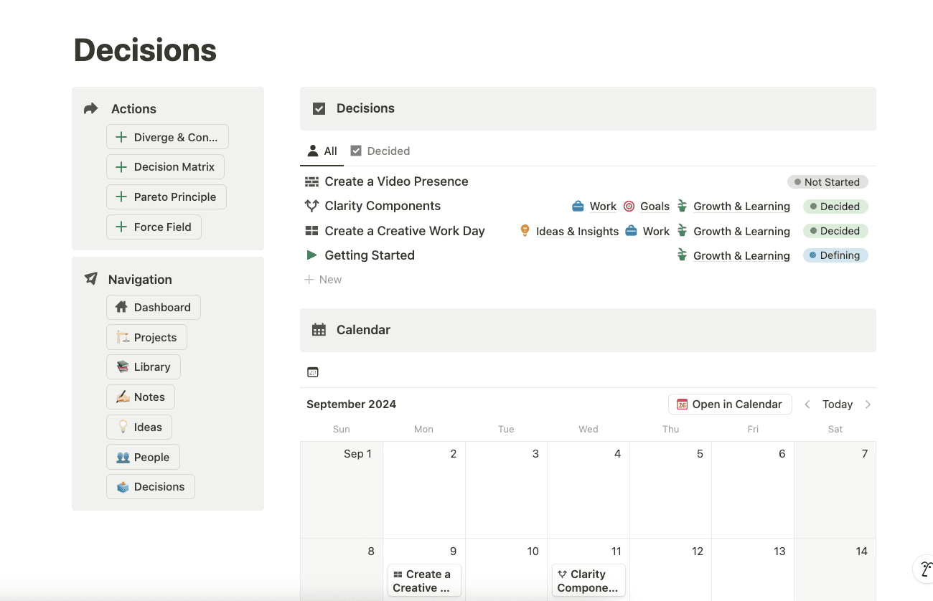Screen dimensions: 933x601
Task: Add a Decision Matrix entry
Action: pos(165,167)
